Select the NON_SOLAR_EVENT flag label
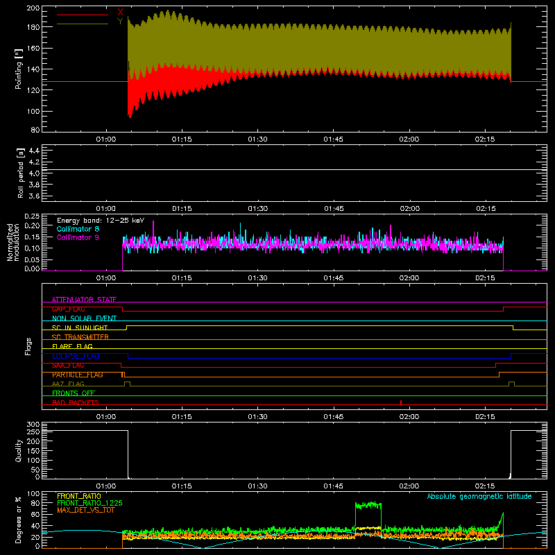Screen dimensions: 555x555 click(x=84, y=318)
